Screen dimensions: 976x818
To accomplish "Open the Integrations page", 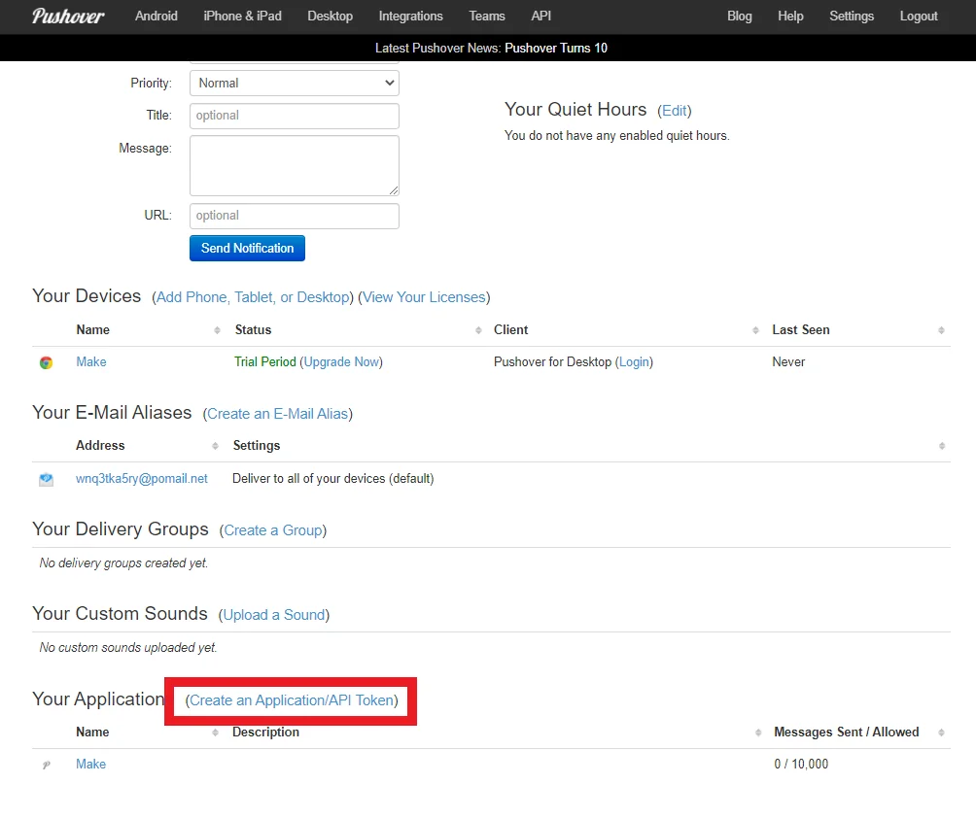I will click(x=411, y=17).
